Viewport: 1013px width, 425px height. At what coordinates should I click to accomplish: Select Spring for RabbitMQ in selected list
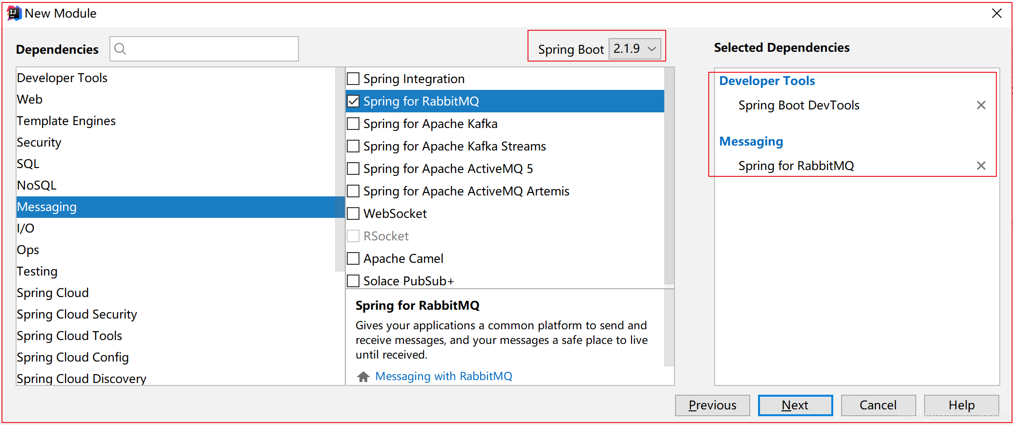(x=796, y=166)
